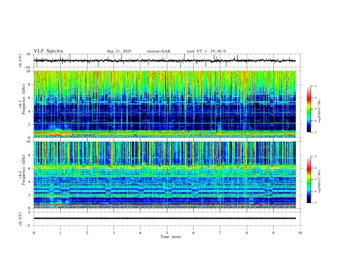This screenshot has height=261, width=338.
Task: Click time axis tick label "7"
Action: pos(220,233)
